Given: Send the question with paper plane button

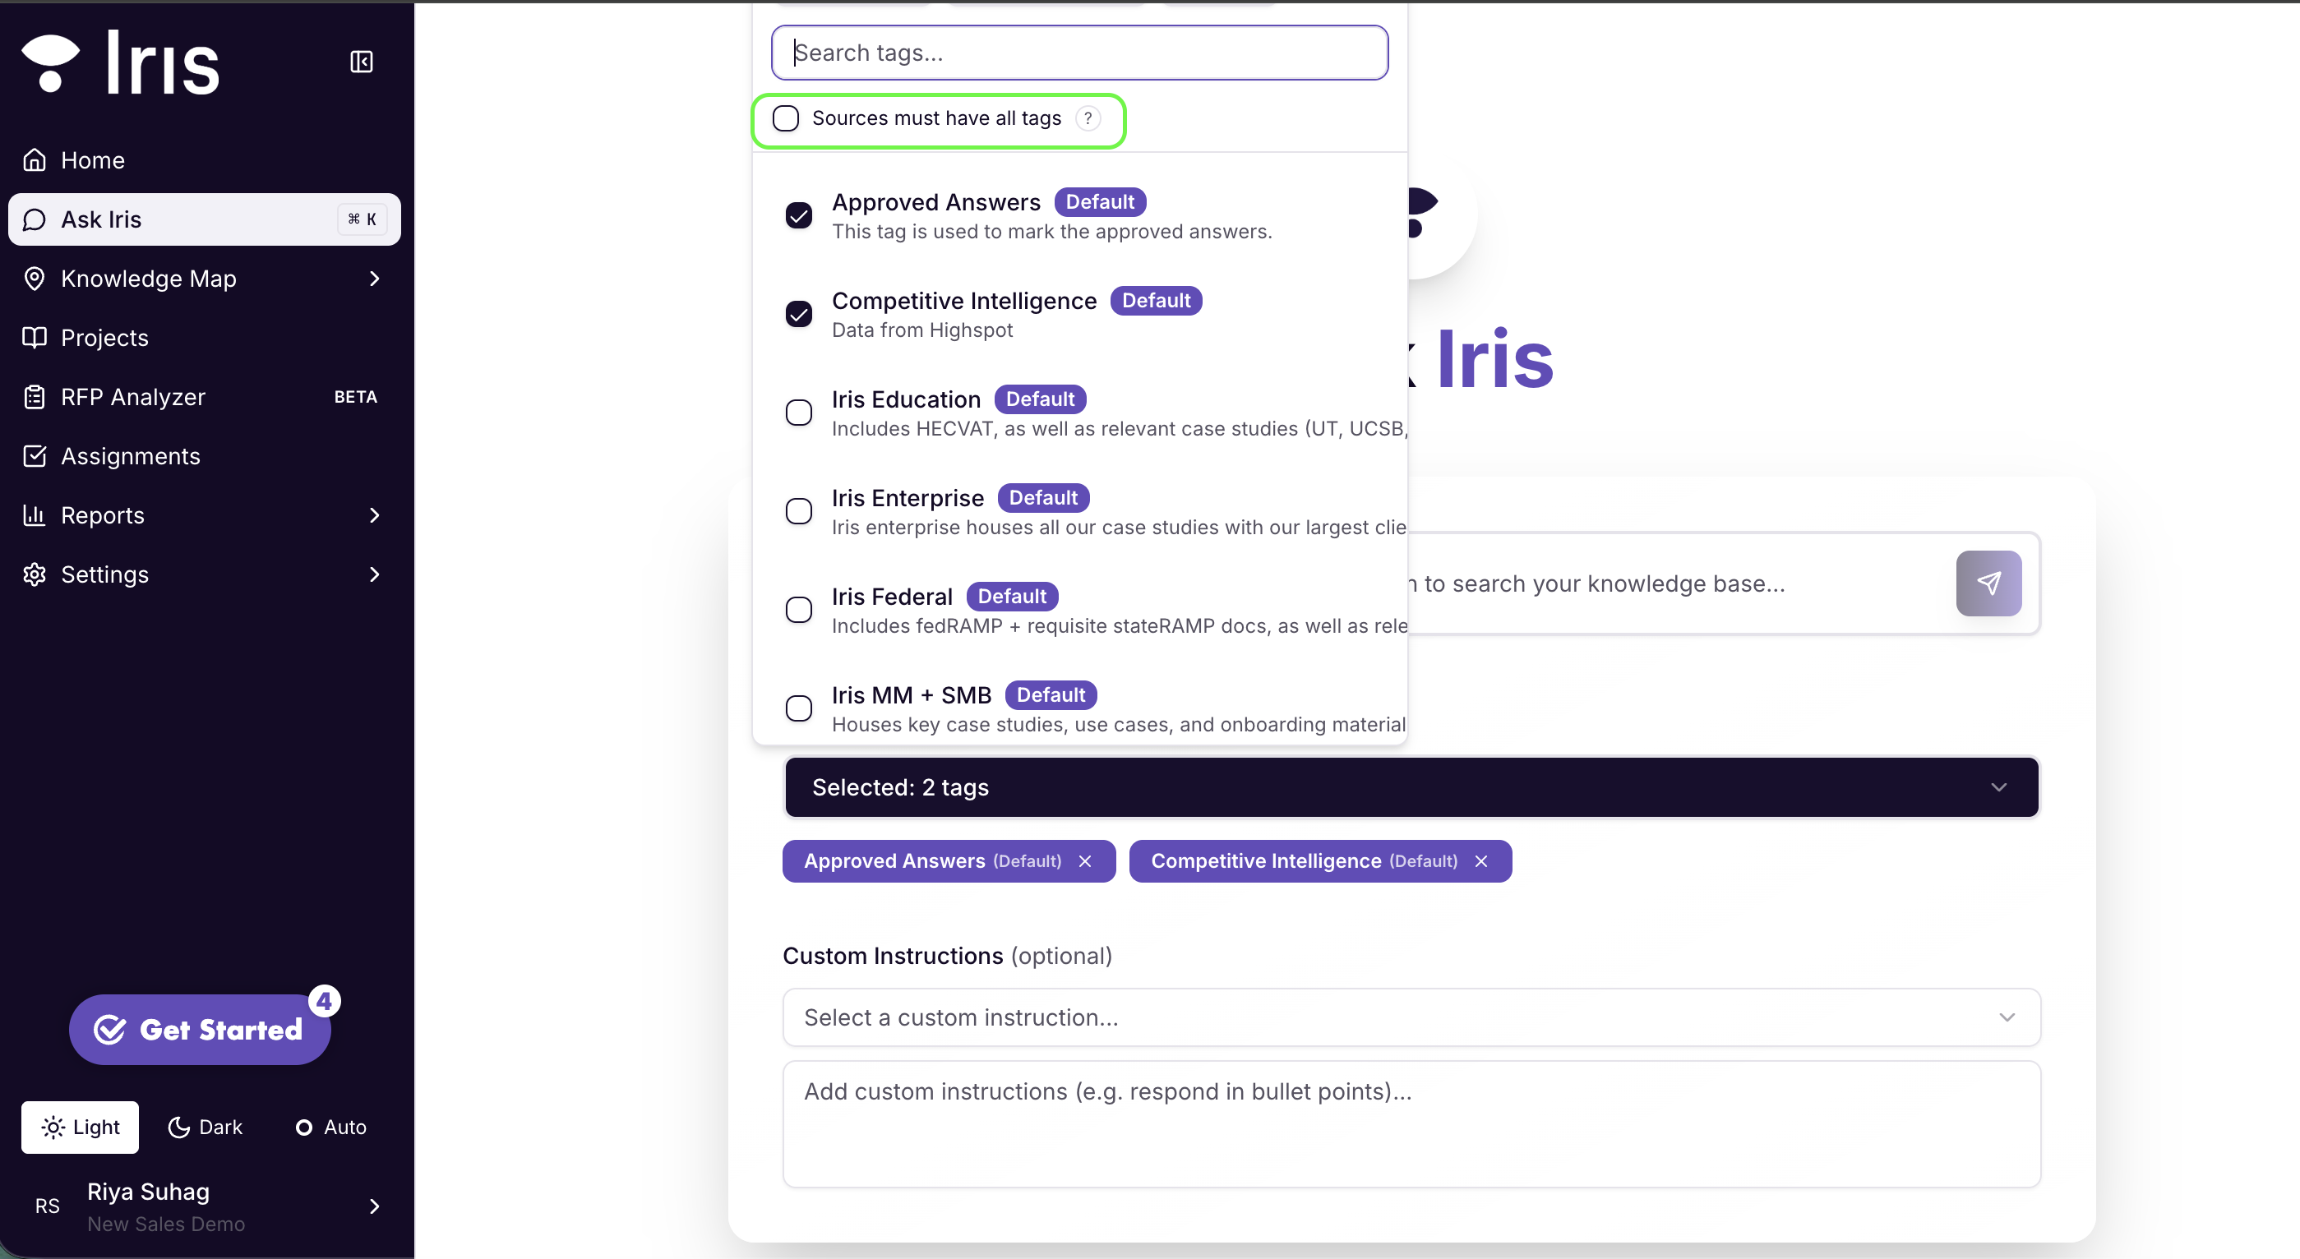Looking at the screenshot, I should [x=1988, y=583].
